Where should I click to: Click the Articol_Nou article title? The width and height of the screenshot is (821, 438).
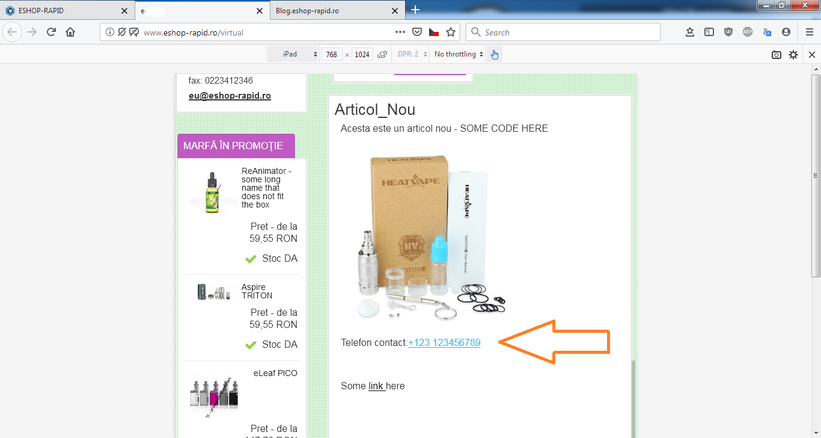point(375,109)
